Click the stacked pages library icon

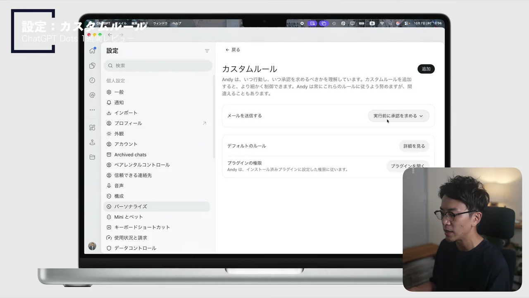point(92,65)
